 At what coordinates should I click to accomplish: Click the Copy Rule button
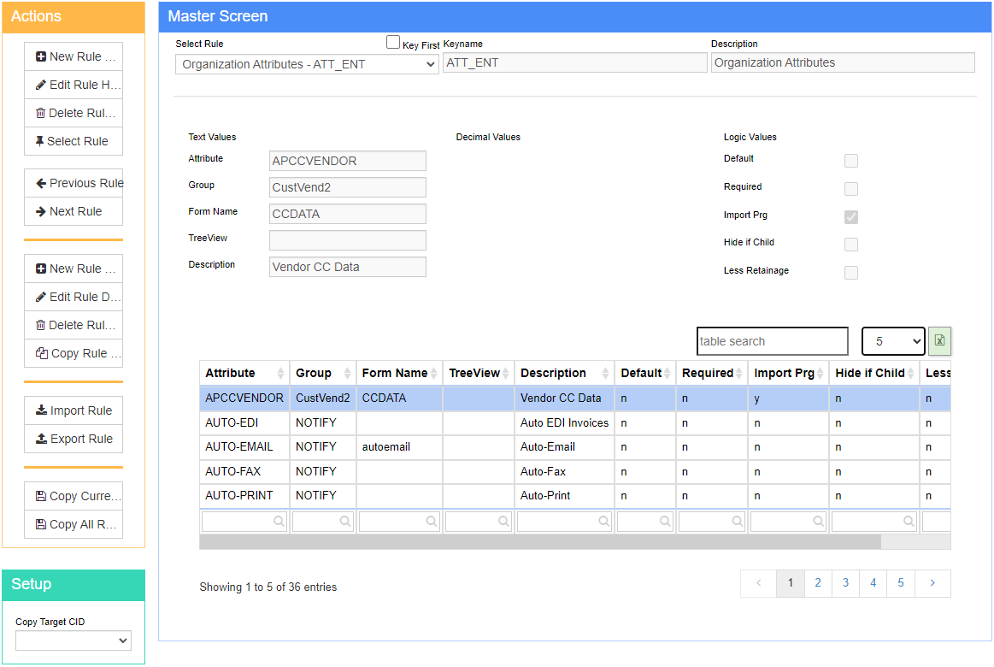tap(74, 353)
